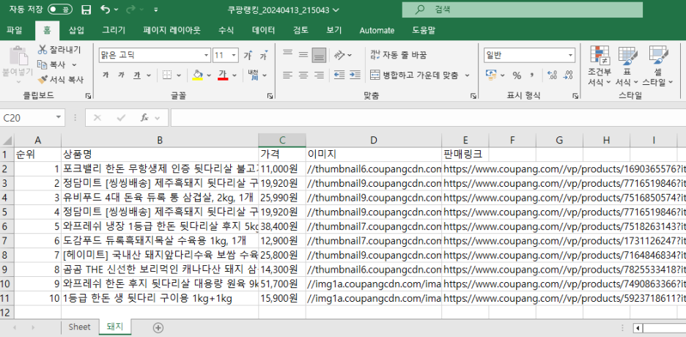Increase indent of cell content
The image size is (686, 337).
(355, 75)
